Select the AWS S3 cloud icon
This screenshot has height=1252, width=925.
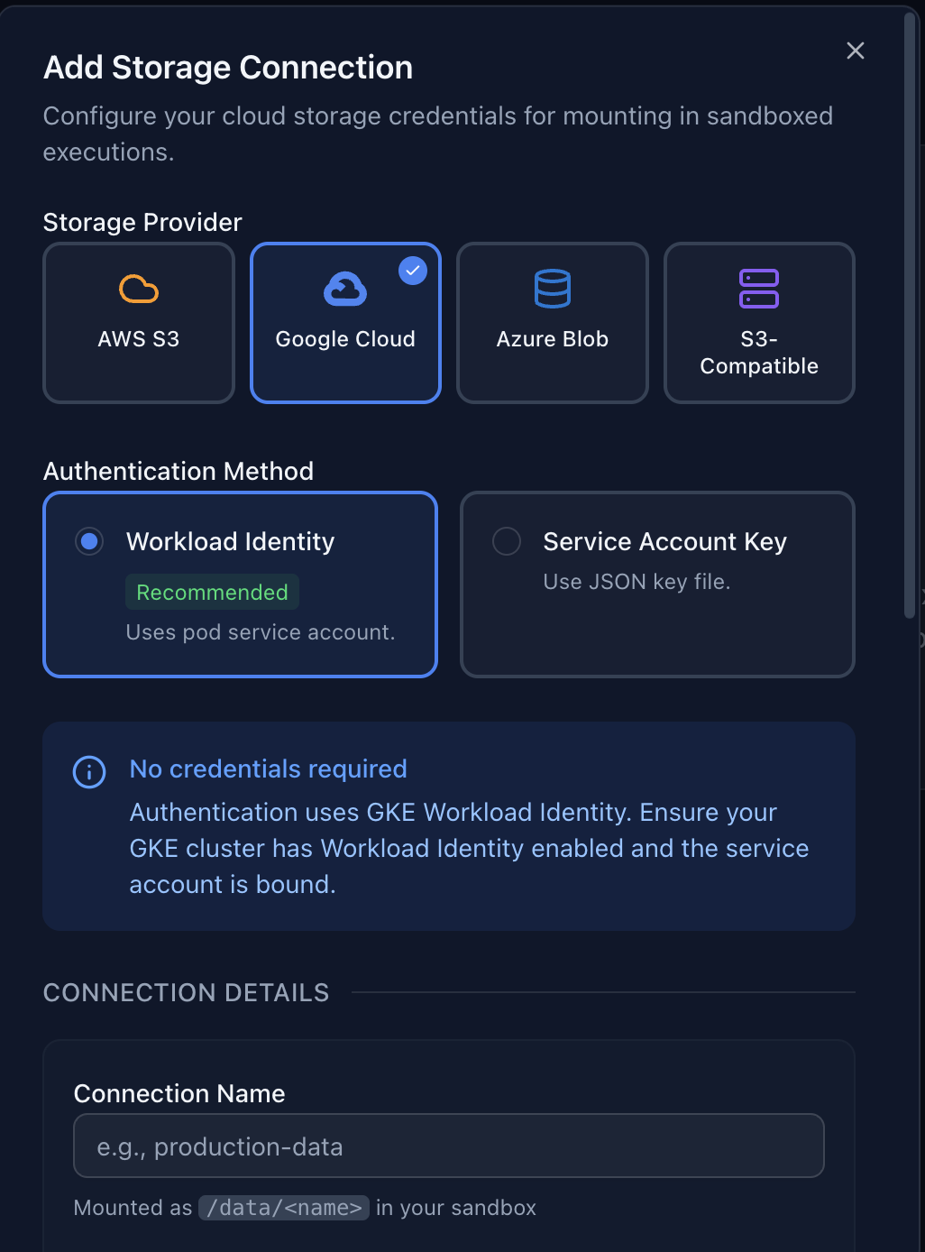tap(138, 289)
